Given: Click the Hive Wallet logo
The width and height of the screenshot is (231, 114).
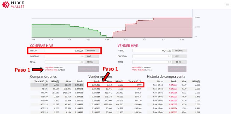Looking at the screenshot, I should pos(13,4).
